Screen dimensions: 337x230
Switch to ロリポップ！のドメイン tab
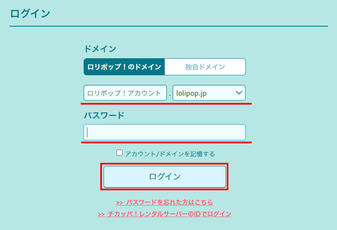(124, 67)
